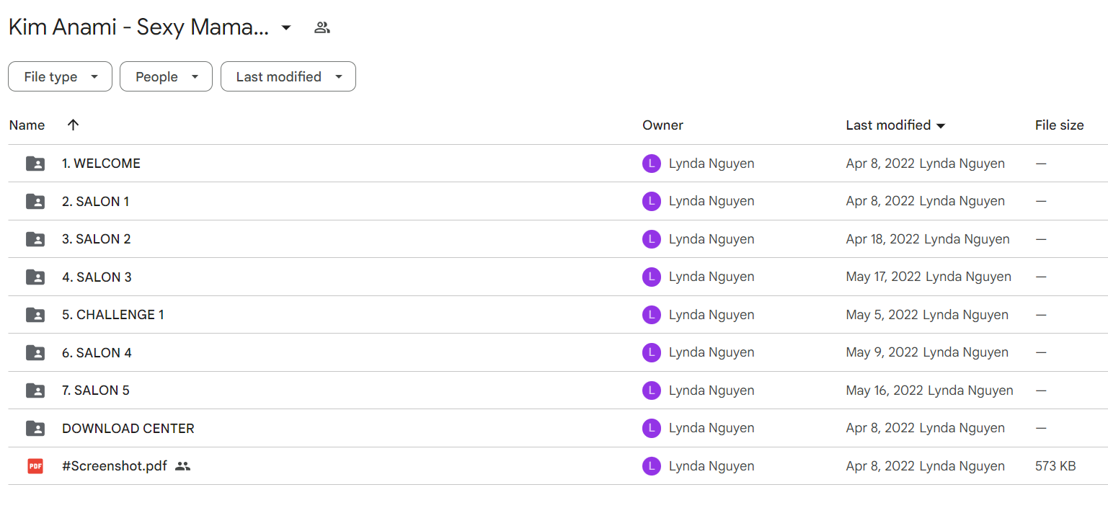
Task: Click owner avatar in DOWNLOAD CENTER row
Action: (652, 429)
